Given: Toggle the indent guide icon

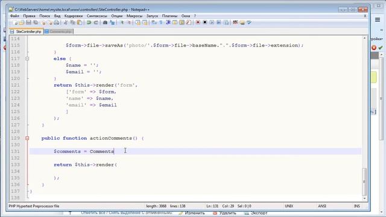Looking at the screenshot, I should (x=168, y=23).
